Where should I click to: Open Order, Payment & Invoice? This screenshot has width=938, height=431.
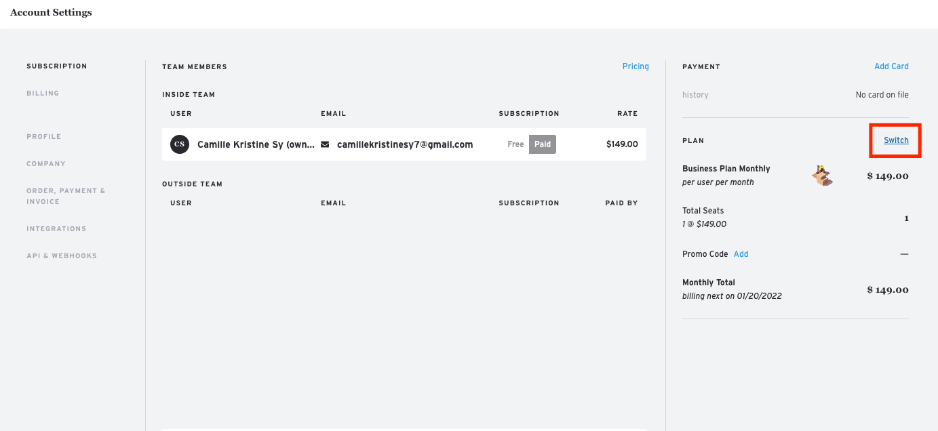tap(66, 196)
